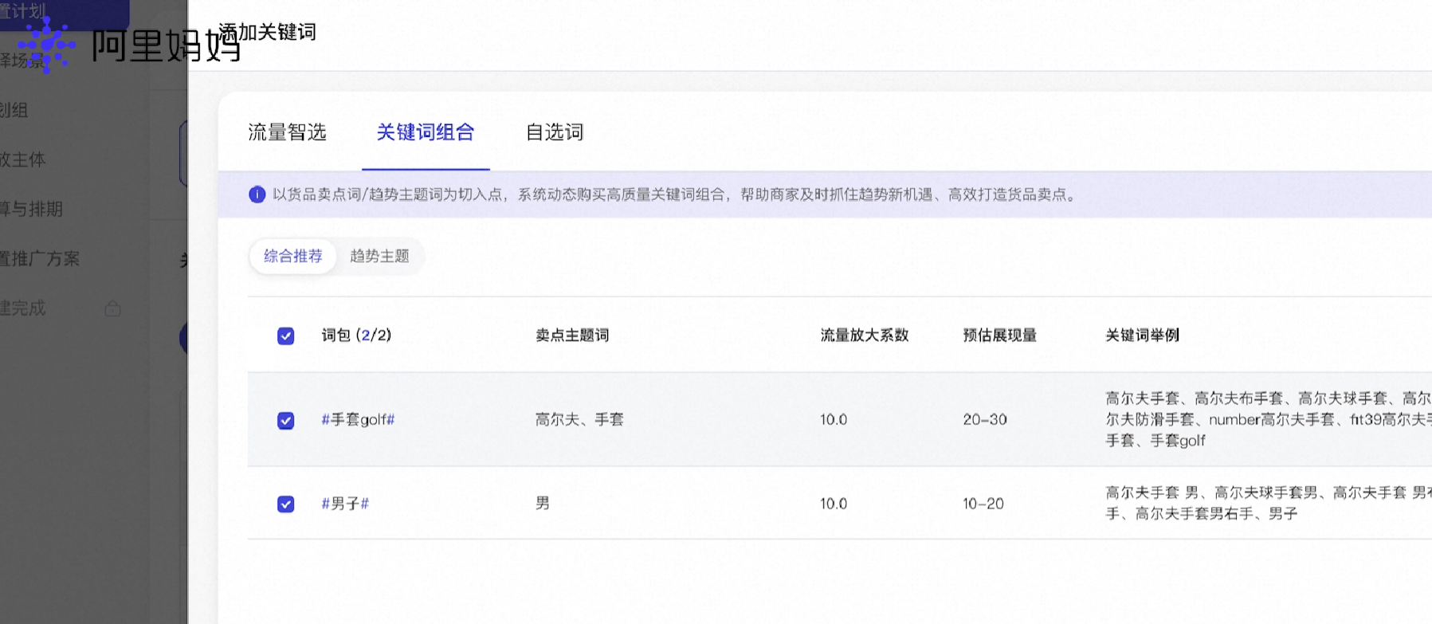Click the 预估展现量 column header
Screen dimensions: 1432x624
pos(1000,336)
